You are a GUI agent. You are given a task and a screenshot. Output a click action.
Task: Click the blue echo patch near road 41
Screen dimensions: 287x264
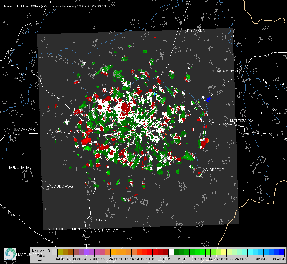tap(209, 99)
